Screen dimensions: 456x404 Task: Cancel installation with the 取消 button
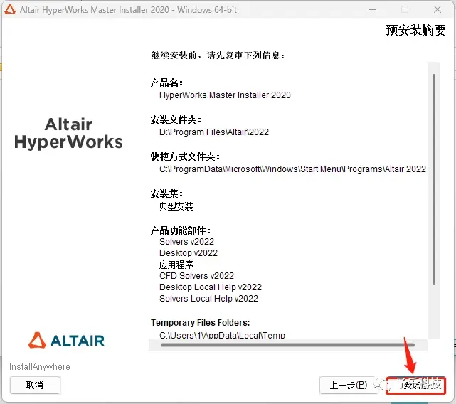tap(35, 386)
